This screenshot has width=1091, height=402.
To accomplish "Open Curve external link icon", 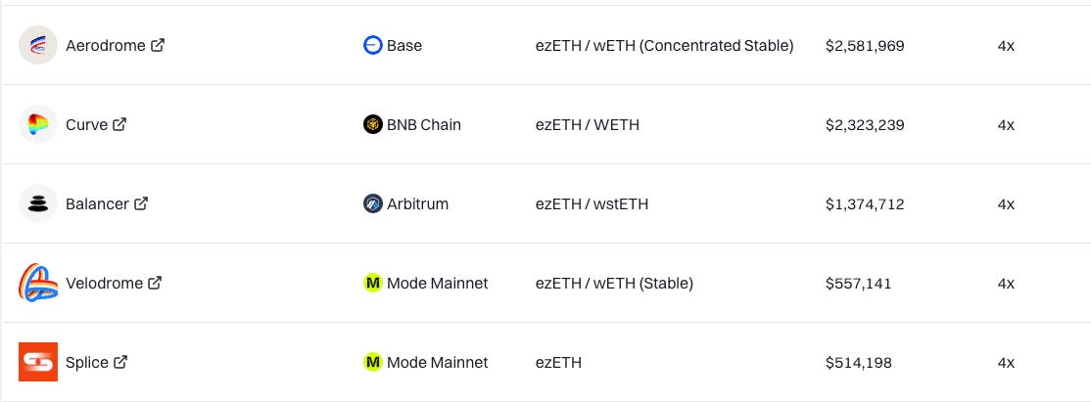I will [x=119, y=124].
